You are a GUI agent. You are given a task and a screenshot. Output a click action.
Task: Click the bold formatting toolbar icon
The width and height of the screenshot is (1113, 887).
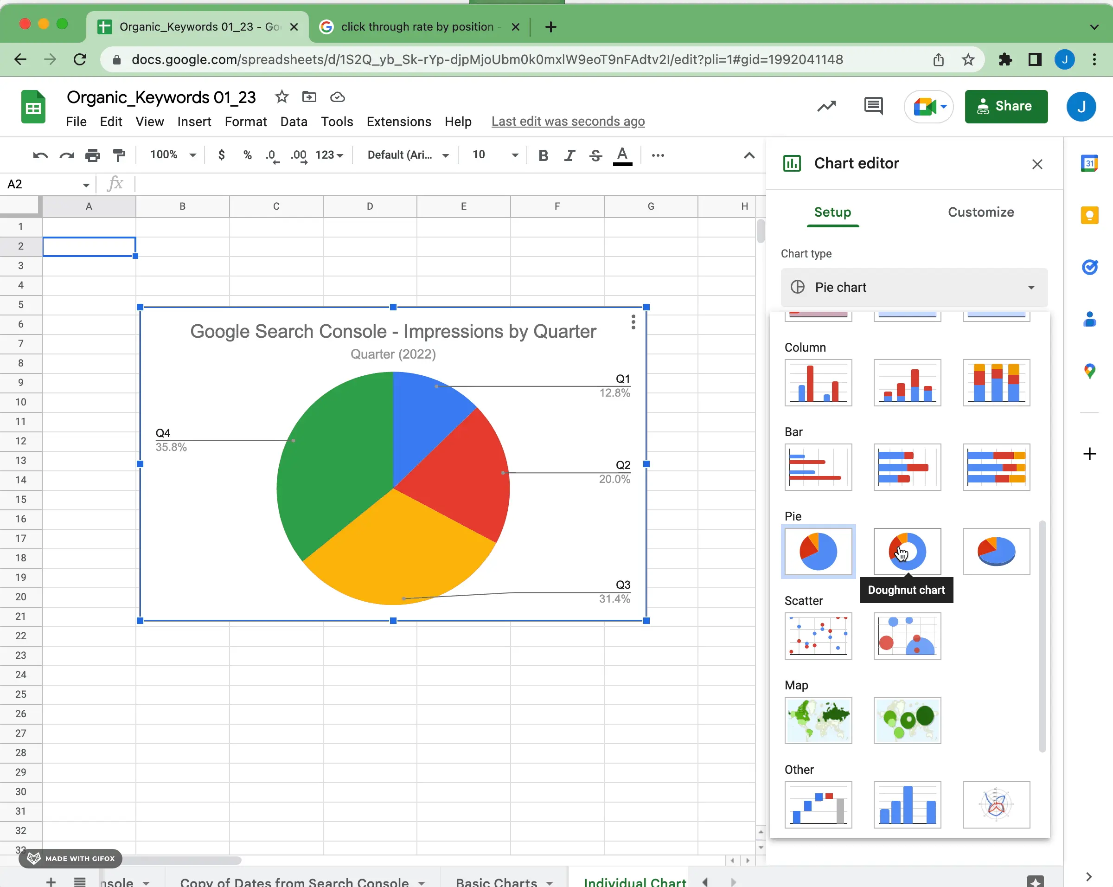coord(543,155)
